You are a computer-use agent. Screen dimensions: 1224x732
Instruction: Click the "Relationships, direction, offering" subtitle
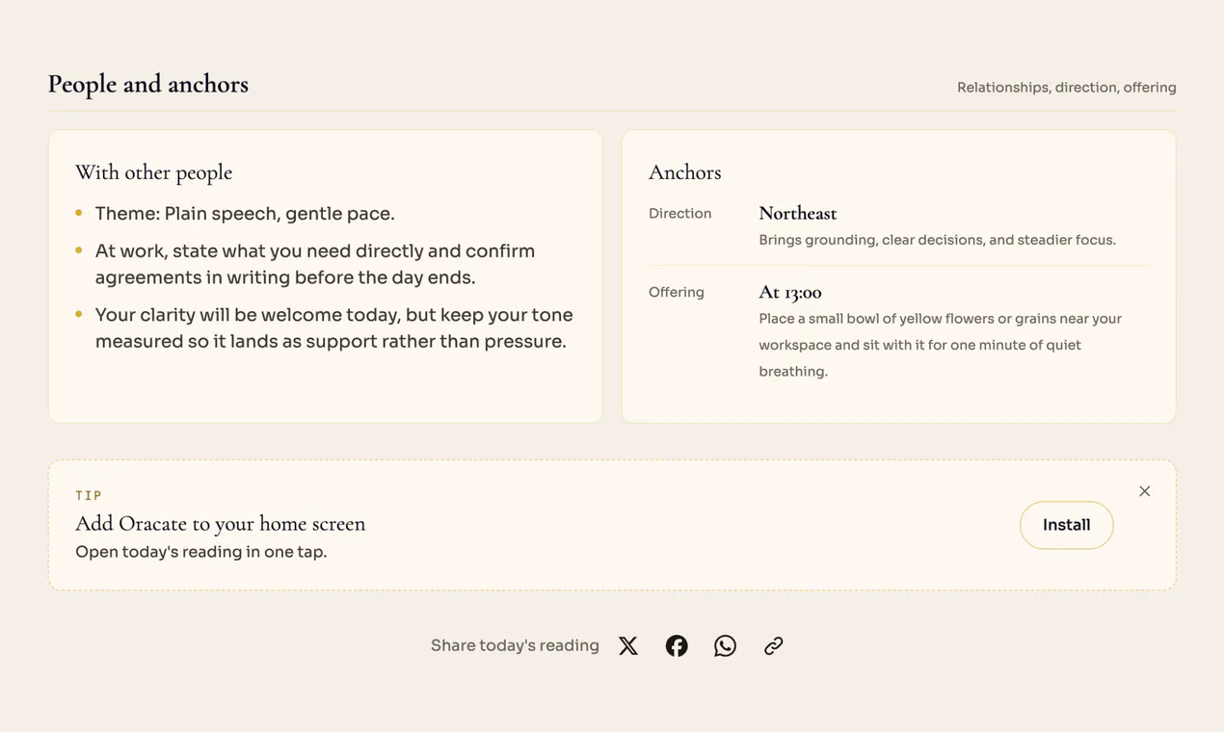(1066, 88)
